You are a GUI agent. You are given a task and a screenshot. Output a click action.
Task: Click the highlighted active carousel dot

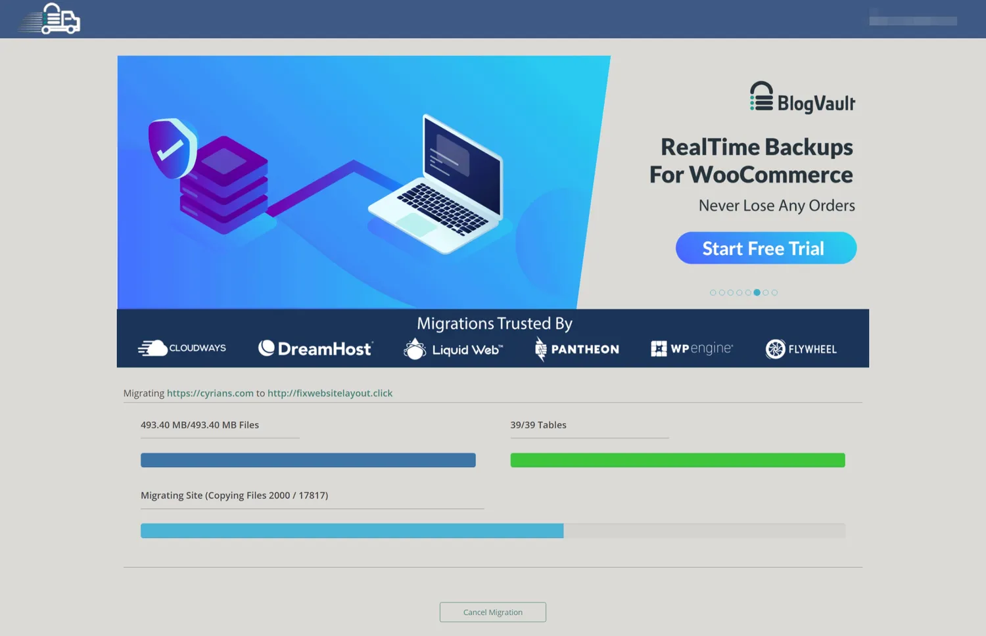pyautogui.click(x=757, y=292)
